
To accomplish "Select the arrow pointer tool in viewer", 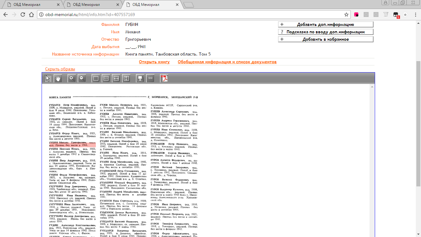I will (48, 78).
